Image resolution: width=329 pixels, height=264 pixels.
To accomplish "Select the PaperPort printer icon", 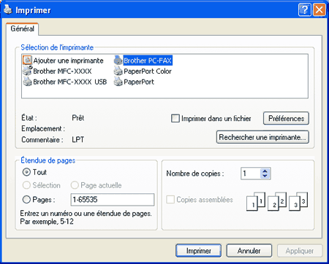I will coord(118,82).
